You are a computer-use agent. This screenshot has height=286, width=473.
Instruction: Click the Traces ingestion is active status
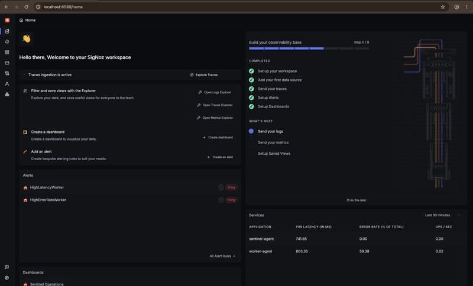50,74
